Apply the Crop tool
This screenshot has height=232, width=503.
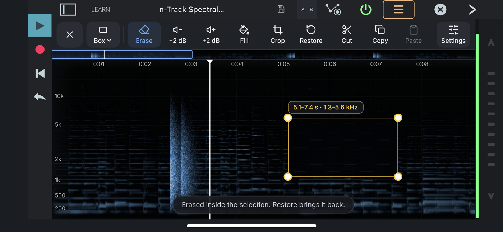tap(278, 35)
